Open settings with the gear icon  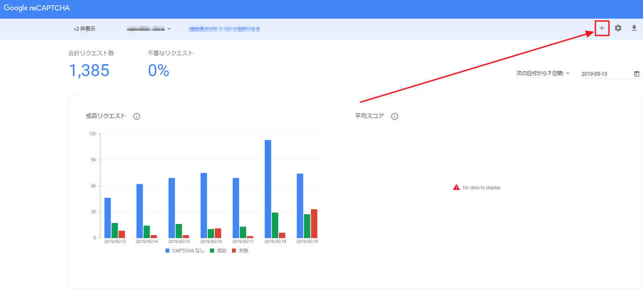coord(618,28)
